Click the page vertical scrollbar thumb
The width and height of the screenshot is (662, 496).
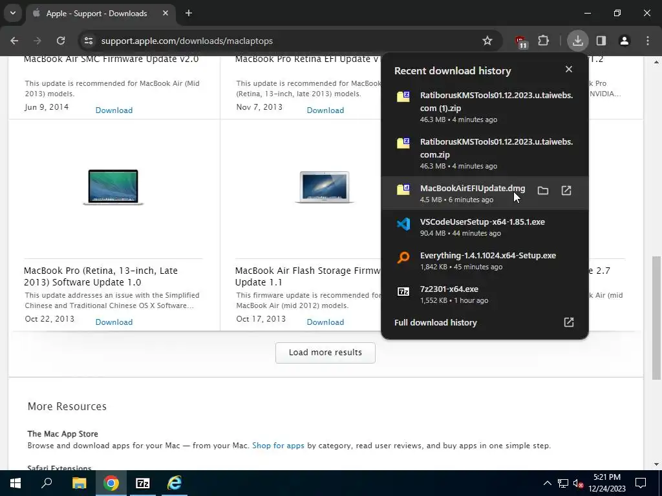pos(656,318)
